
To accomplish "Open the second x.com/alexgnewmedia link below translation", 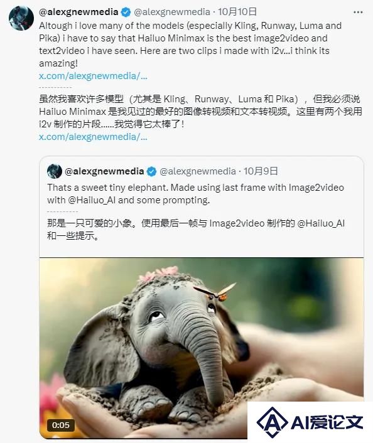I will point(93,137).
